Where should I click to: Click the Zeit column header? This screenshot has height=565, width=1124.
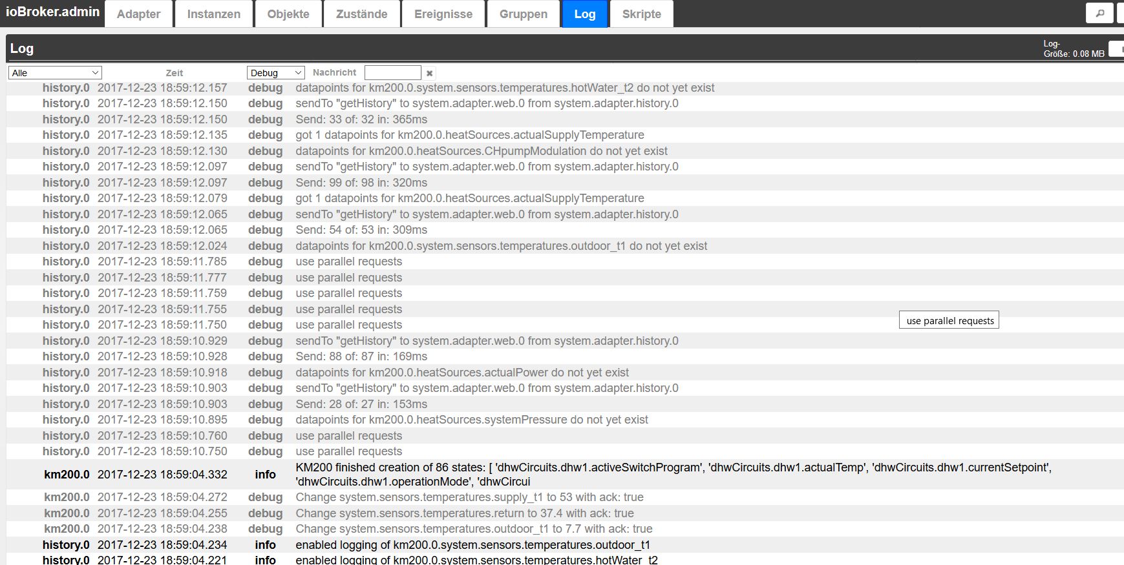pos(174,73)
